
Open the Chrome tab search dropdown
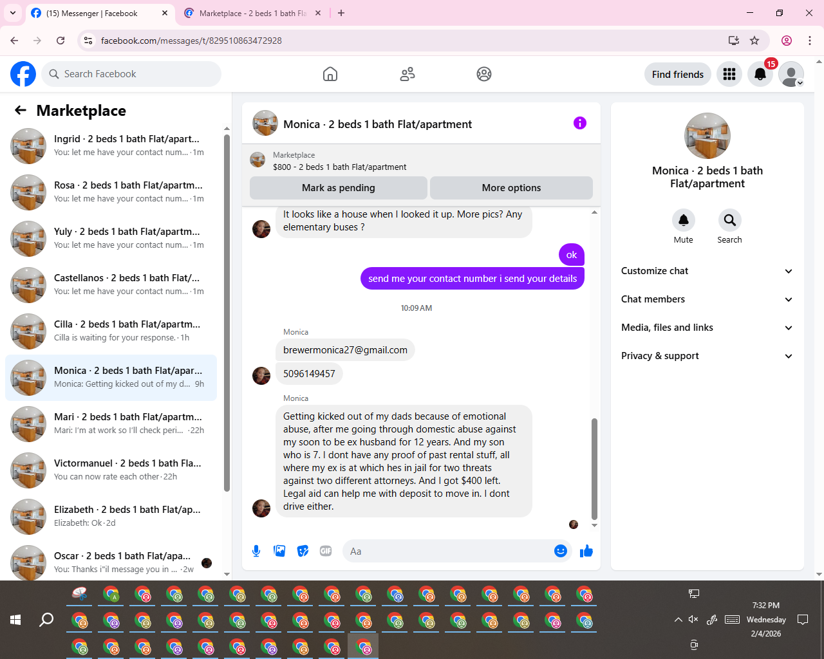(12, 13)
